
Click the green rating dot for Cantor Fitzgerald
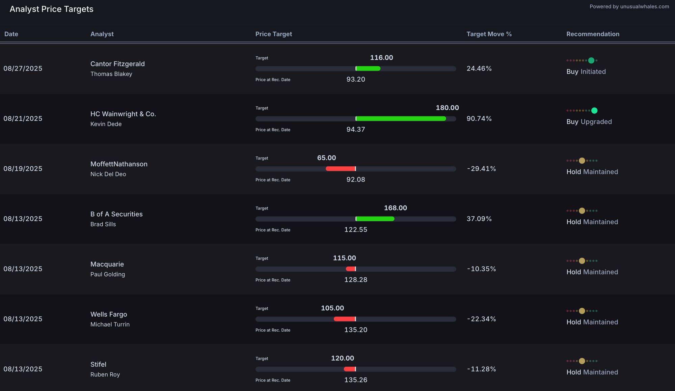pos(591,60)
